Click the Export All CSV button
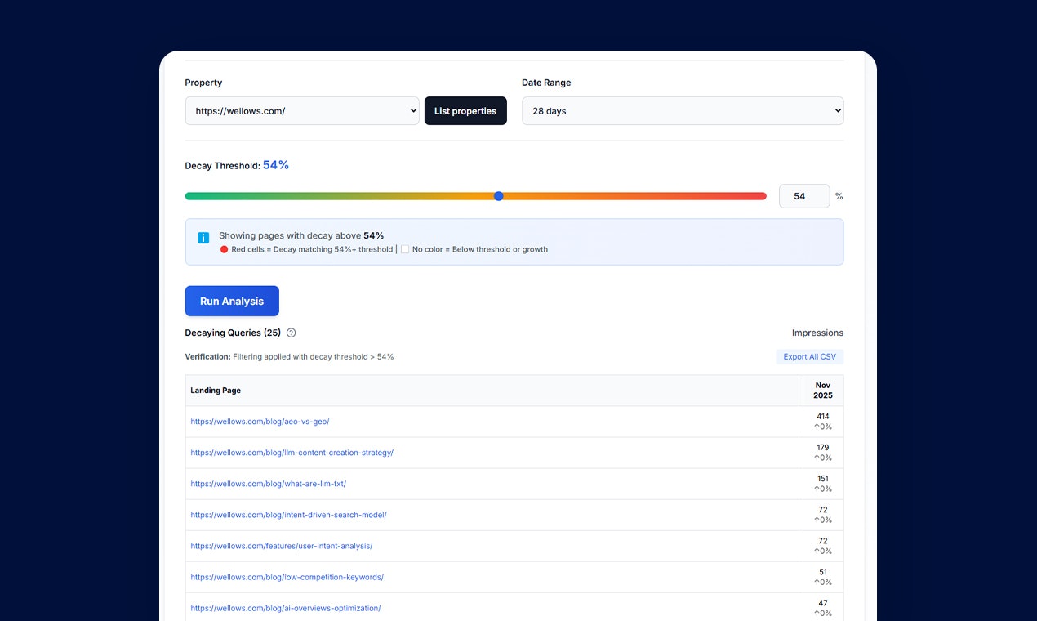Image resolution: width=1037 pixels, height=621 pixels. tap(810, 357)
